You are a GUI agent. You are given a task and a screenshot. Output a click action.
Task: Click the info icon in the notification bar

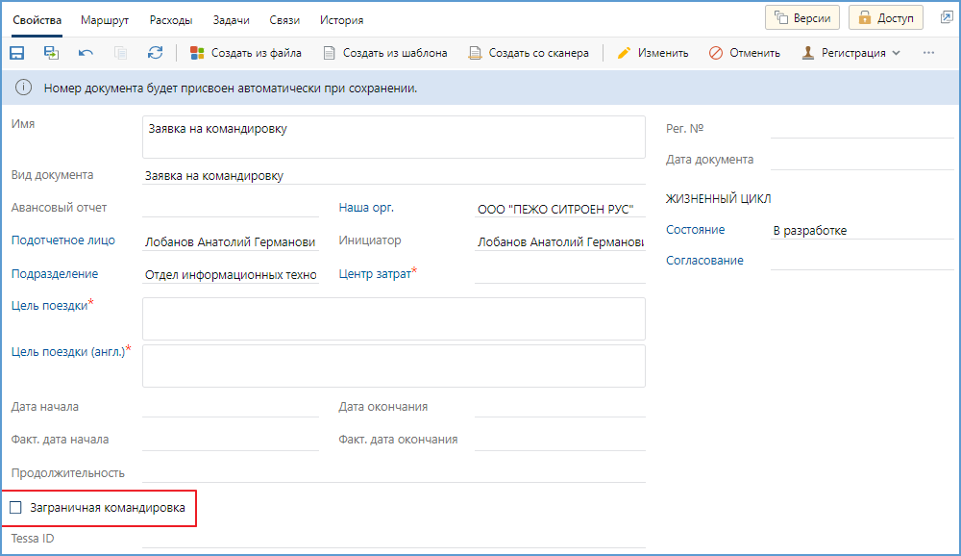click(x=23, y=88)
